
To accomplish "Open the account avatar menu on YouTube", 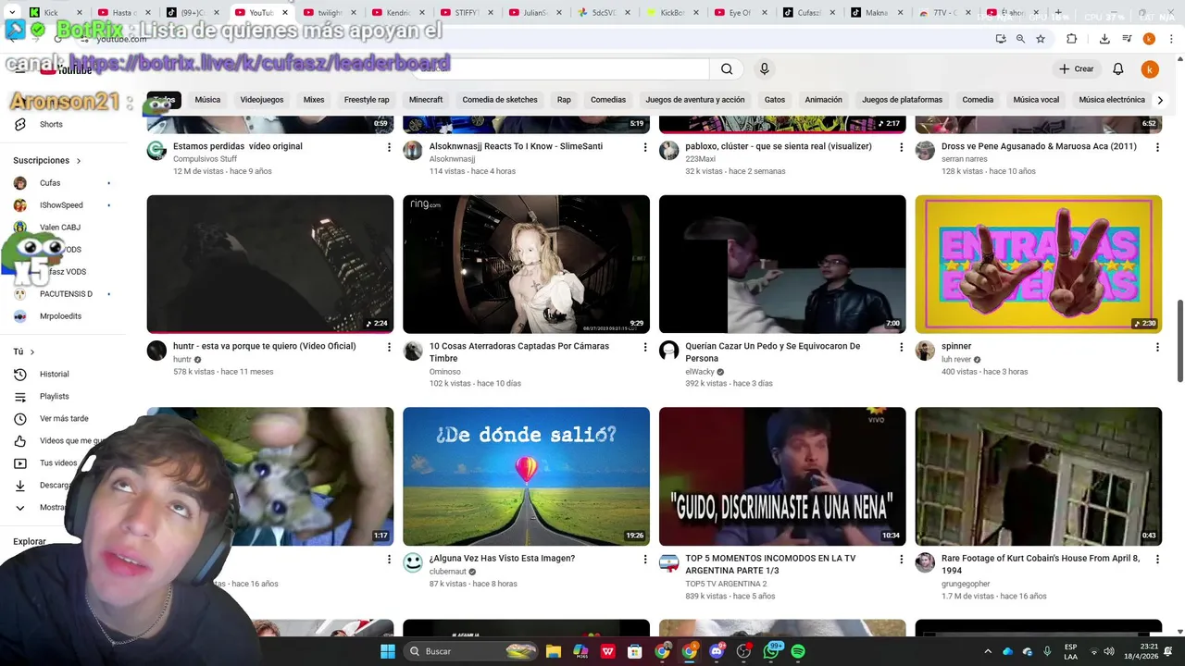I will (1149, 69).
